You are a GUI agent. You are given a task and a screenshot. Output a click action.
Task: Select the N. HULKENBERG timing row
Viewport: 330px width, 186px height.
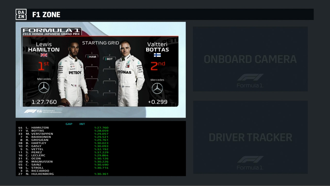(63, 174)
